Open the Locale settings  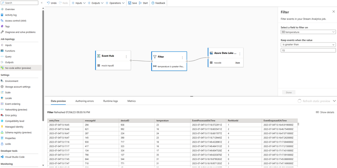[x=8, y=98]
